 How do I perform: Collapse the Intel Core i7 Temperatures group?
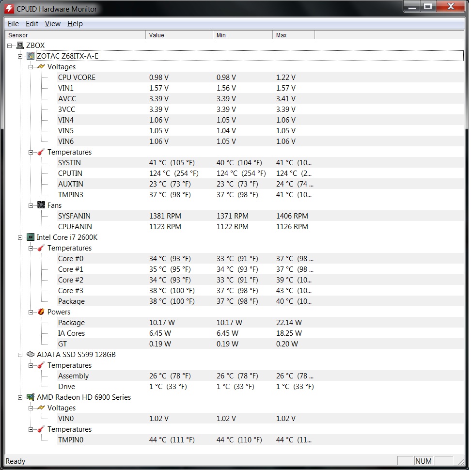point(31,249)
